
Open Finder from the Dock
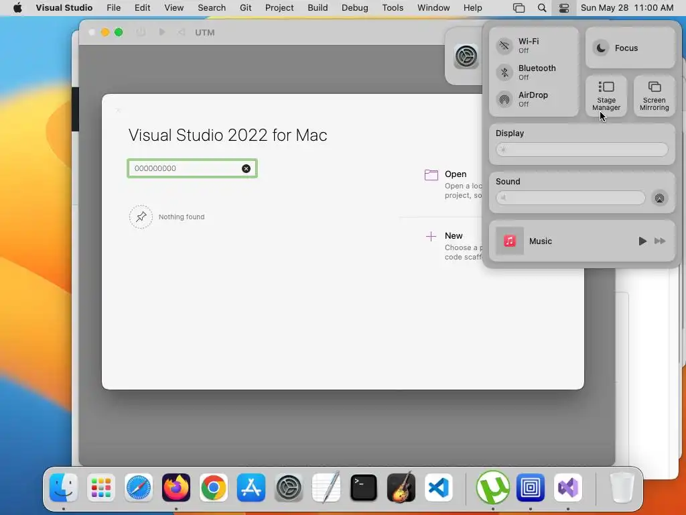pos(64,488)
